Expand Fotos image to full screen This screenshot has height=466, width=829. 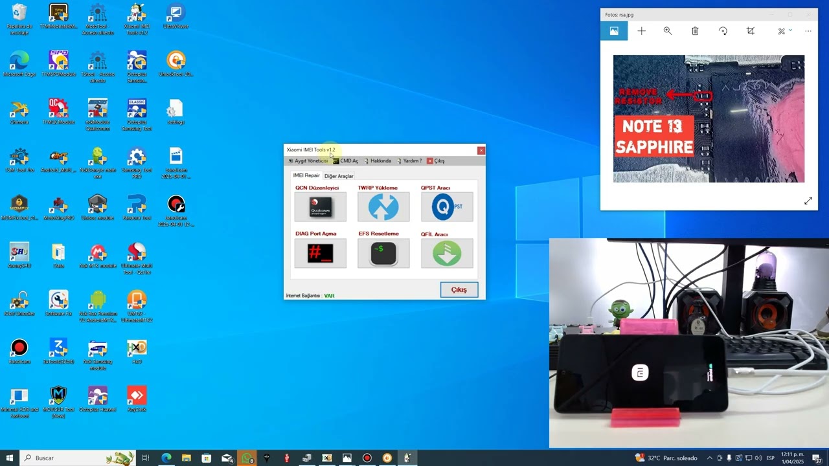(808, 201)
